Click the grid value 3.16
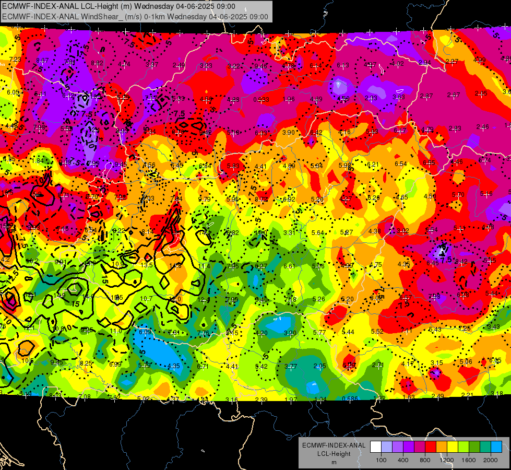 click(x=232, y=399)
